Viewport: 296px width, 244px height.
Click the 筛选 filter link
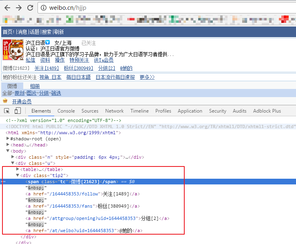coord(56,93)
